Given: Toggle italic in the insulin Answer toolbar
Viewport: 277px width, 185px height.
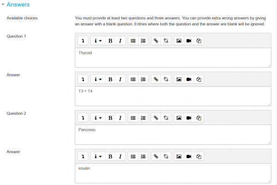Looking at the screenshot, I should (x=120, y=156).
